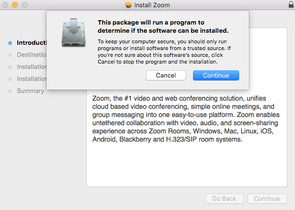Viewport: 295px width, 210px height.
Task: Click the gray bullet beside Summary
Action: 10,91
